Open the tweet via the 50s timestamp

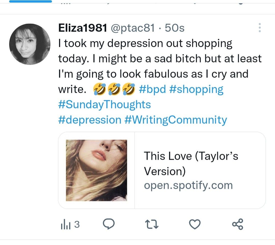(174, 28)
